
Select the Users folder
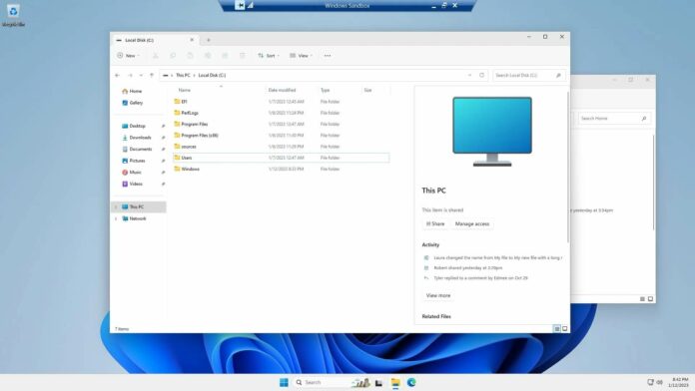tap(281, 158)
